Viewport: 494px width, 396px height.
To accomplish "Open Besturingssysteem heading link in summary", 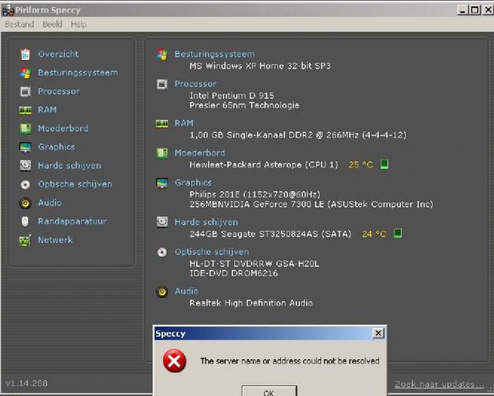I will (215, 54).
